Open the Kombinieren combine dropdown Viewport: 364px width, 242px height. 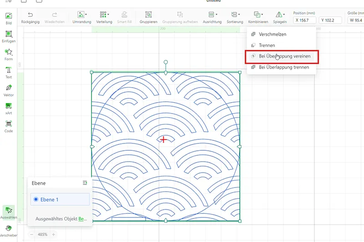coord(258,18)
